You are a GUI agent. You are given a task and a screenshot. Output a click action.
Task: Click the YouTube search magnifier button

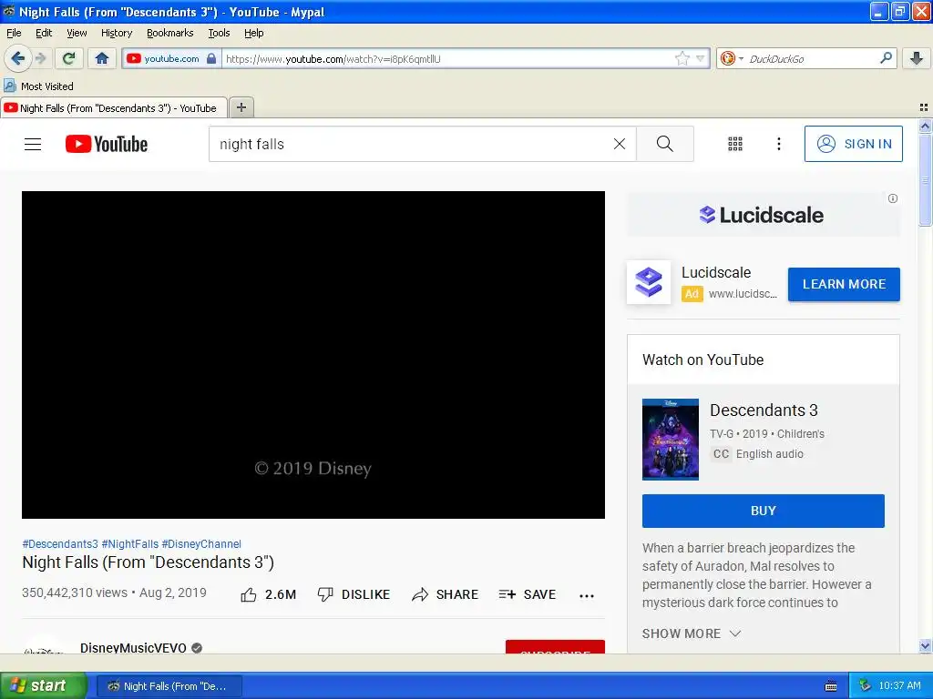point(664,144)
